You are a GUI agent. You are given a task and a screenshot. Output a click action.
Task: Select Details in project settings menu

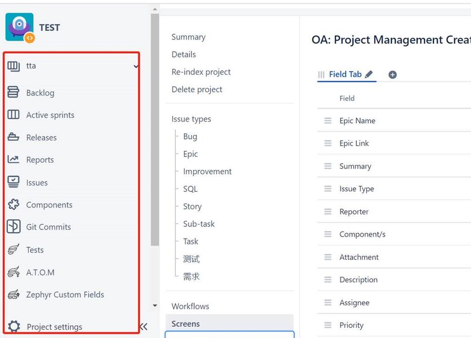(184, 54)
